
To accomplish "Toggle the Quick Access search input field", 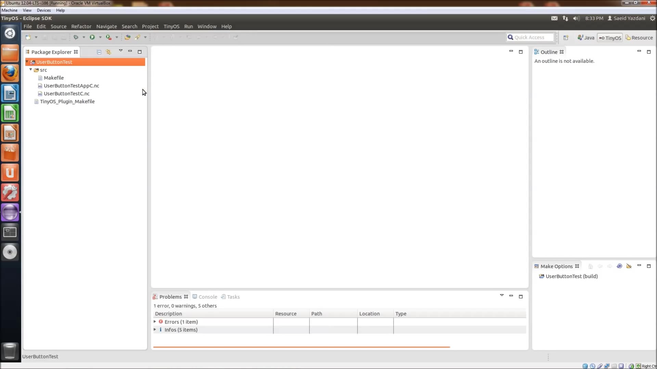I will tap(530, 37).
